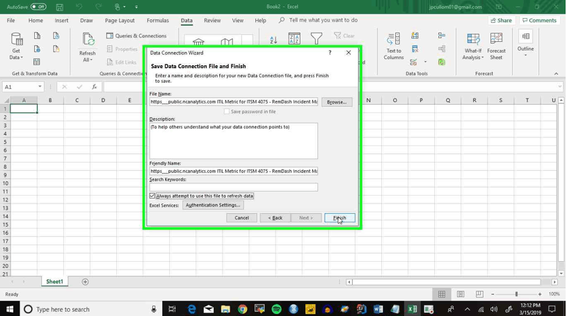
Task: Switch to the Home tab
Action: tap(35, 21)
